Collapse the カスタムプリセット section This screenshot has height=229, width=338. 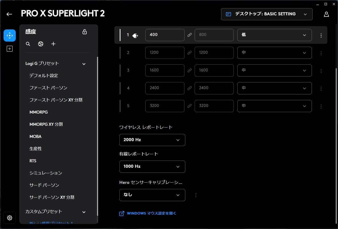pos(84,212)
